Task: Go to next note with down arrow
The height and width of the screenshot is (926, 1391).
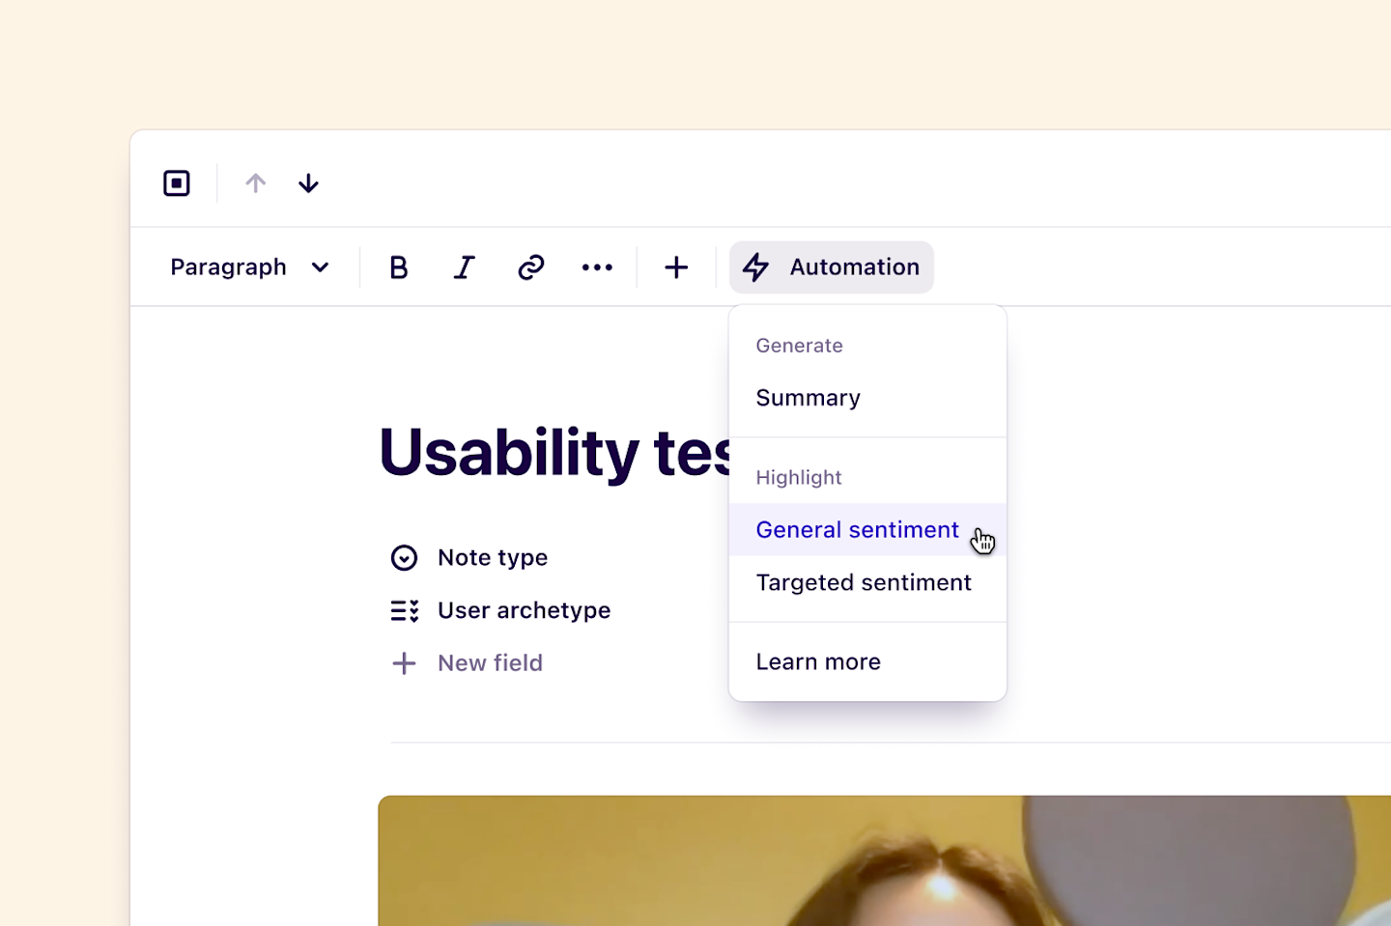Action: click(x=308, y=182)
